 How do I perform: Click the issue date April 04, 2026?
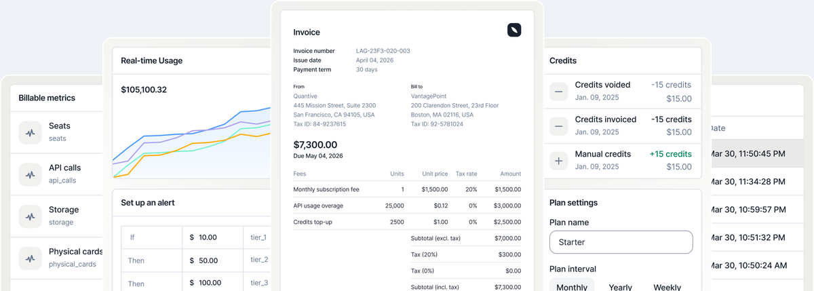pyautogui.click(x=374, y=60)
